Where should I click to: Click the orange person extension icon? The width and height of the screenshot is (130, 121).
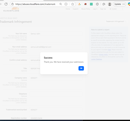80,4
